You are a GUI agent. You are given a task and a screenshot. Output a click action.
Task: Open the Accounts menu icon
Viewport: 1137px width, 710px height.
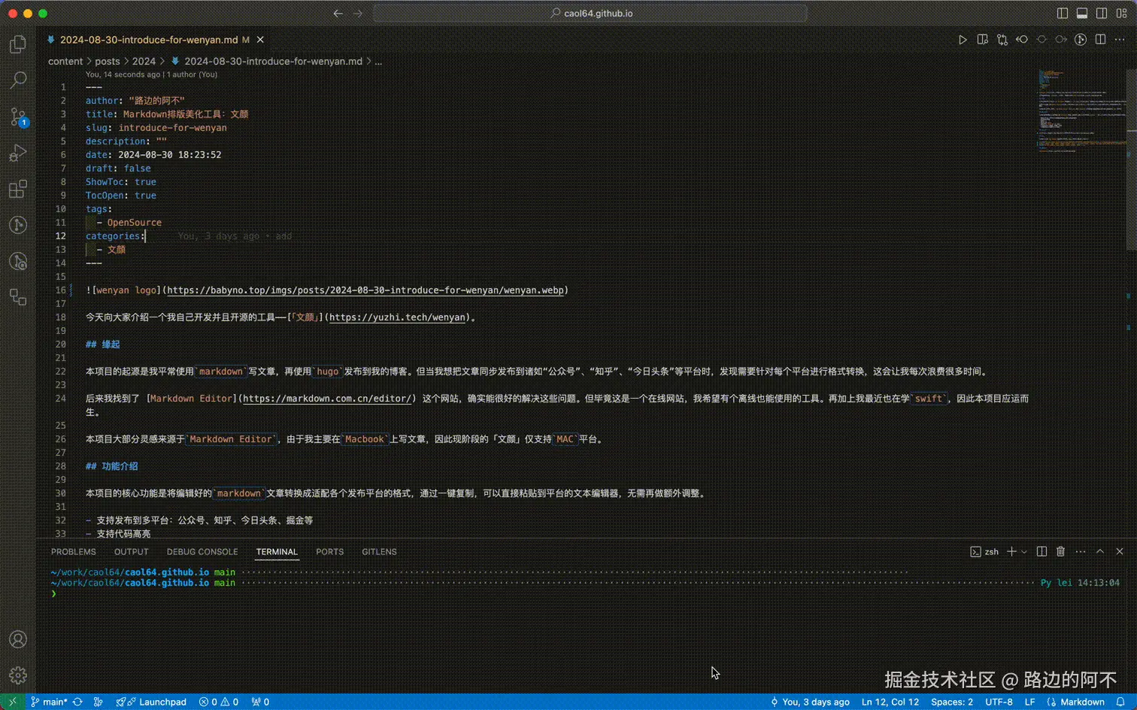pyautogui.click(x=18, y=639)
